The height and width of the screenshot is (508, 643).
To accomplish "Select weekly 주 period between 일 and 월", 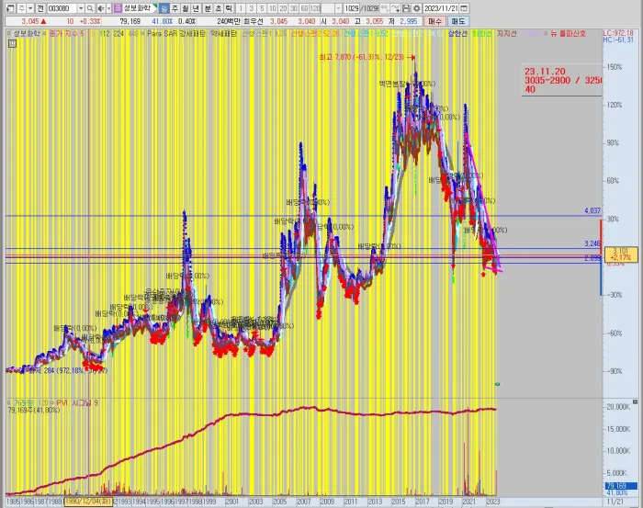I will [175, 8].
